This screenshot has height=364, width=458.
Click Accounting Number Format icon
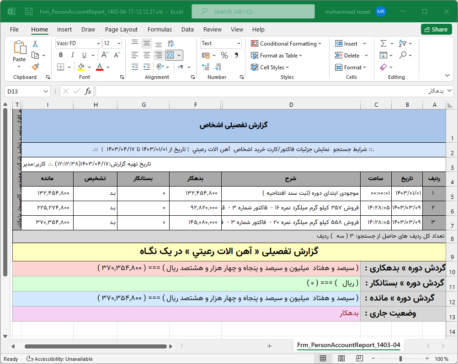tap(206, 55)
